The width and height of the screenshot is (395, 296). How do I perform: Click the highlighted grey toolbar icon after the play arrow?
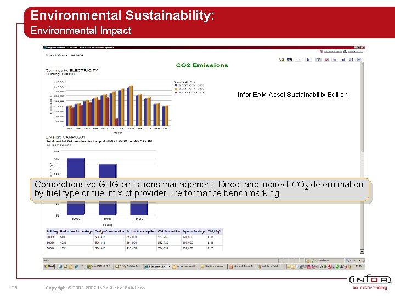318,60
